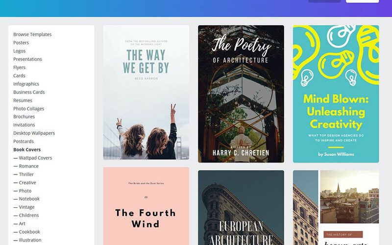Select The Poetry of Architecture template
Screen dimensions: 392x245
point(241,94)
